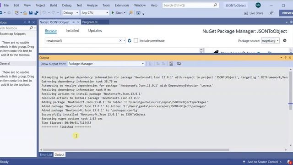Click the PREVIEW button
Screen dimensions: 293x165
coord(287,13)
